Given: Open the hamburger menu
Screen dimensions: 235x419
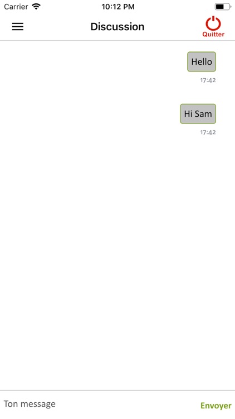Looking at the screenshot, I should click(x=18, y=26).
